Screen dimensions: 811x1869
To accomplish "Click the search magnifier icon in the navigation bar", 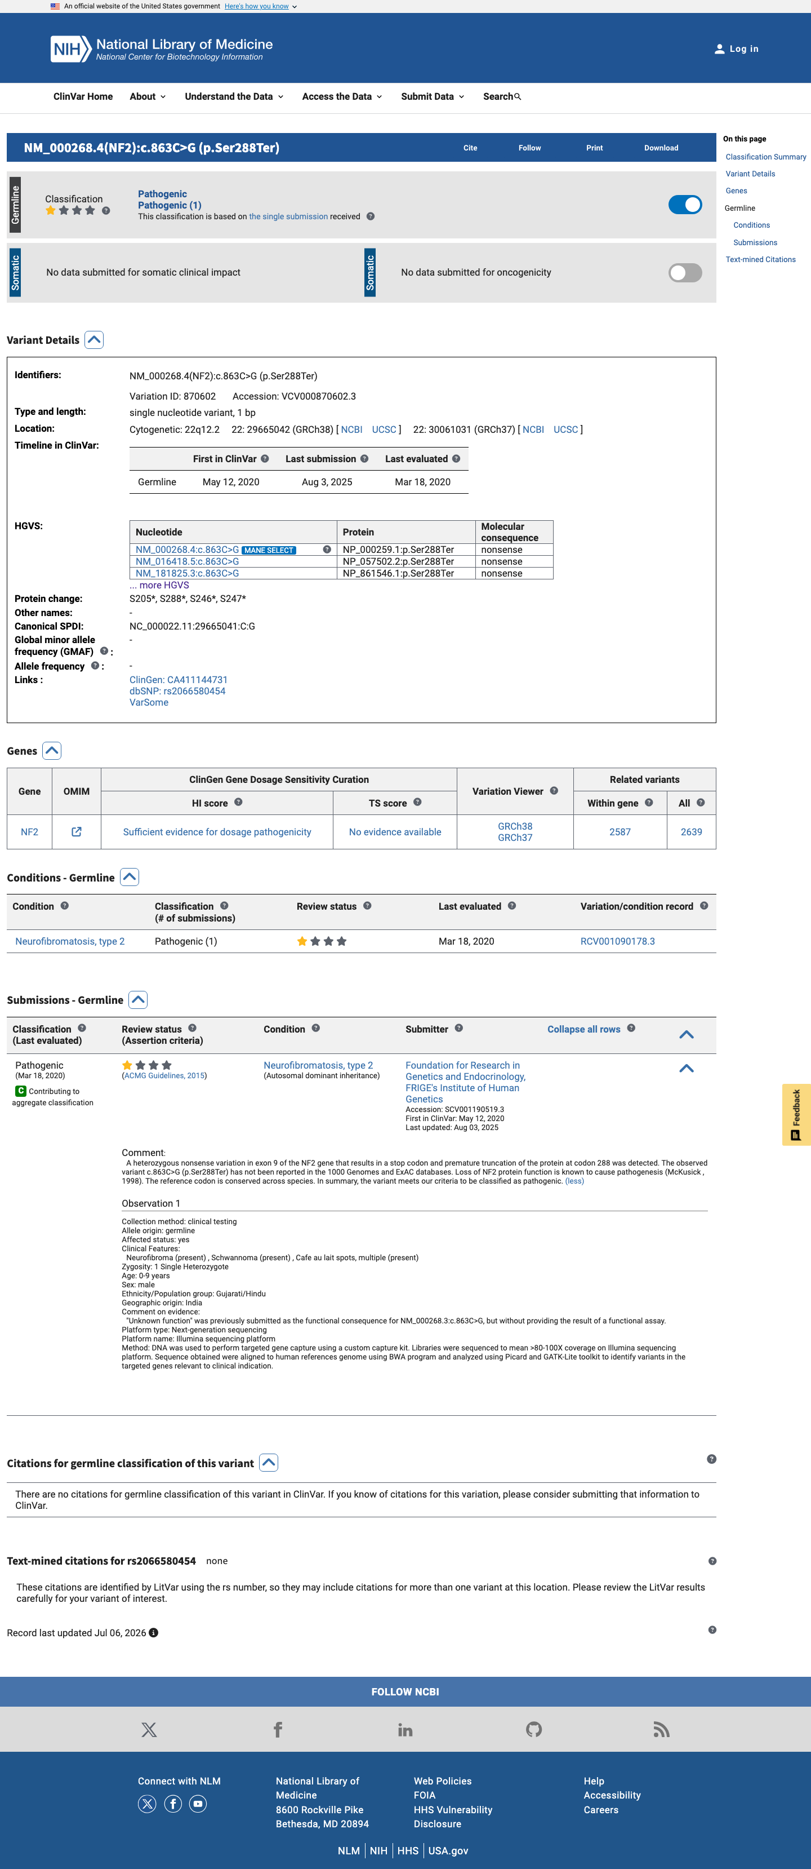I will pos(518,96).
